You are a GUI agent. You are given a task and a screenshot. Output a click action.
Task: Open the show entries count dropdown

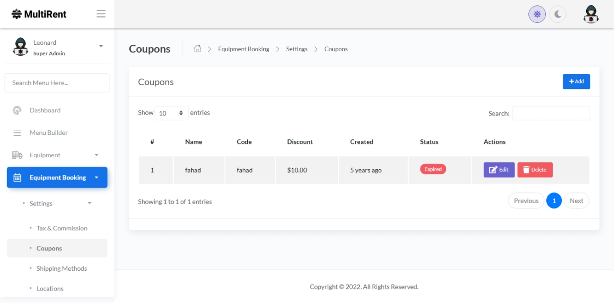(x=171, y=113)
